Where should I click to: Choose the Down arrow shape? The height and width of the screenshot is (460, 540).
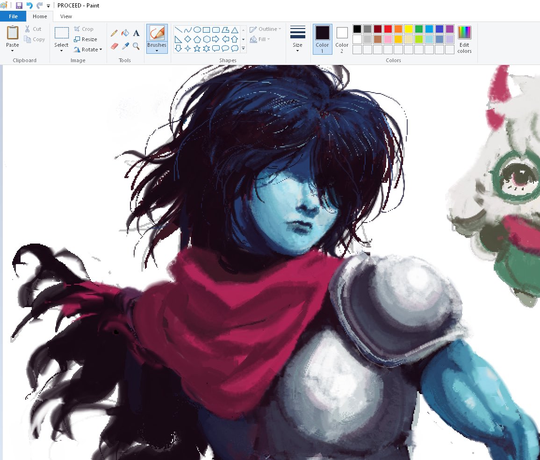tap(178, 48)
